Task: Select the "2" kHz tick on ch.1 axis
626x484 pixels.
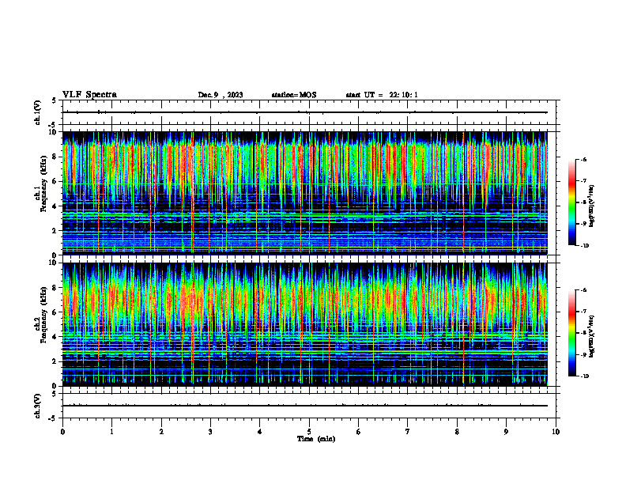Action: point(55,231)
